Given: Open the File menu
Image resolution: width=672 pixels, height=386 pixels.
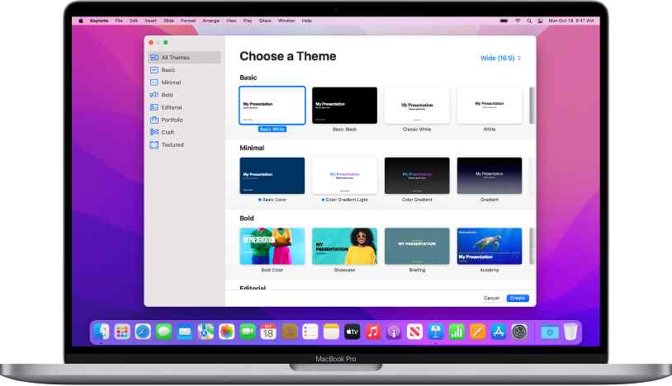Looking at the screenshot, I should click(x=119, y=21).
